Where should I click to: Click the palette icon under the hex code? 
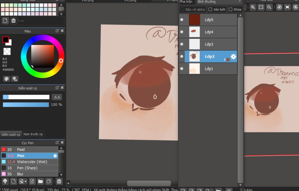coord(6,79)
